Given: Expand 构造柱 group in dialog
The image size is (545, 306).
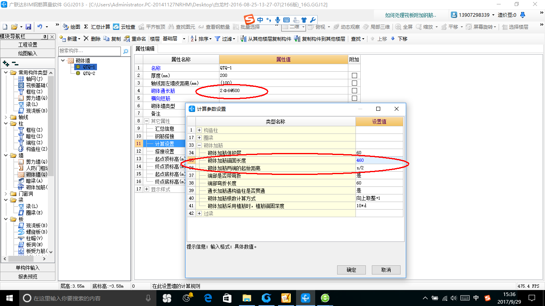Looking at the screenshot, I should (x=199, y=130).
